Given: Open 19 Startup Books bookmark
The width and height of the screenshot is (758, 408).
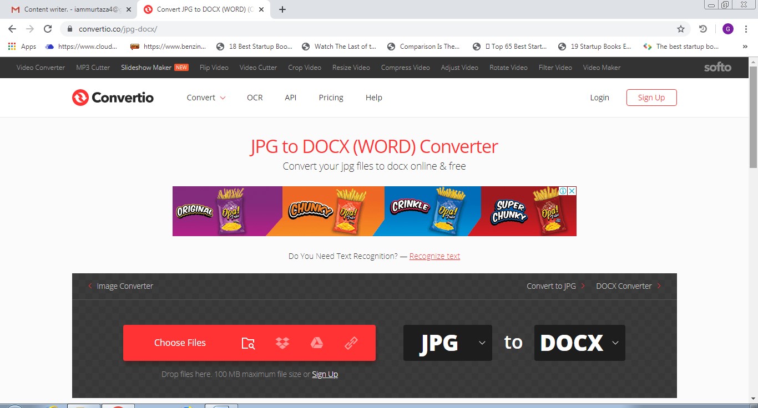Looking at the screenshot, I should point(595,47).
